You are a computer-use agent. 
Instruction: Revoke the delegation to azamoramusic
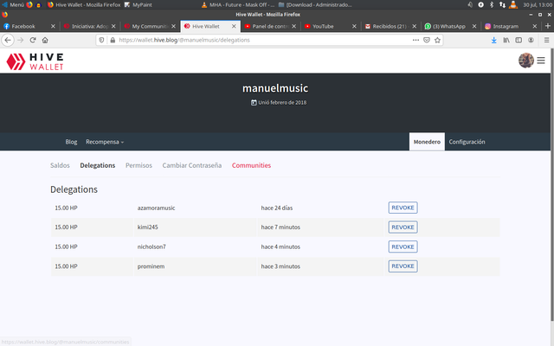click(x=403, y=208)
